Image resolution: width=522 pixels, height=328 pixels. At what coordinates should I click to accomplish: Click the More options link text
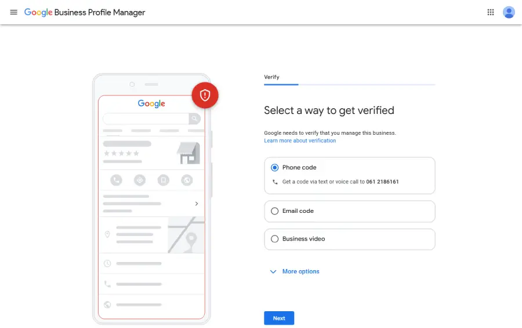(300, 271)
